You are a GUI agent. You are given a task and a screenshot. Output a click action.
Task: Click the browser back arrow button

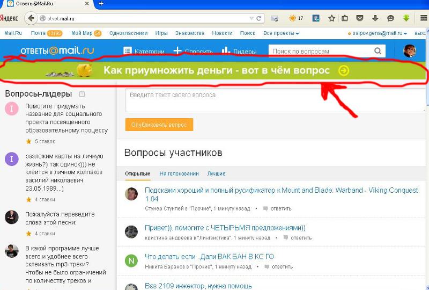click(x=31, y=18)
